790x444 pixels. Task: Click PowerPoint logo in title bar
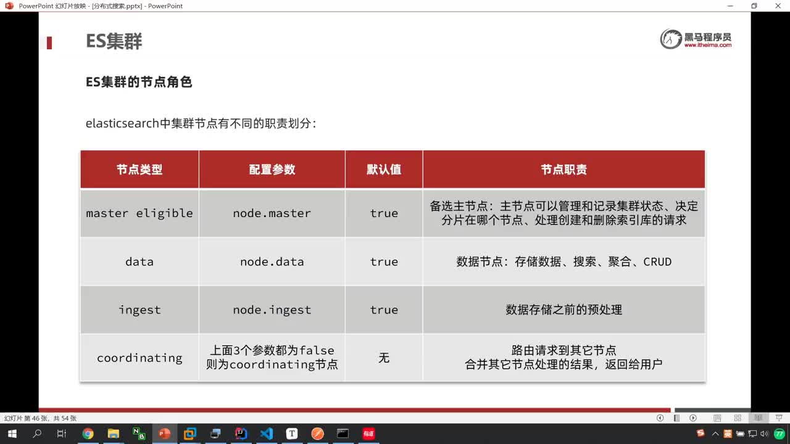point(9,6)
